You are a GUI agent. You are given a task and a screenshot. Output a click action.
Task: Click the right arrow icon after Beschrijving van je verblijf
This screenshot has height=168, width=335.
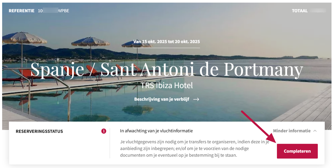(x=196, y=99)
